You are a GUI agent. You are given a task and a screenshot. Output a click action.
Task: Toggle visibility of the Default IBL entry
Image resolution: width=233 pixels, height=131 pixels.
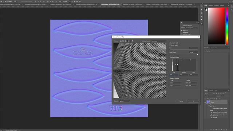(x=212, y=118)
